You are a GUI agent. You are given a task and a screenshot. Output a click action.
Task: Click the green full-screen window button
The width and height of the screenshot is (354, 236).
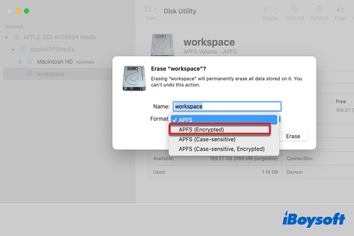coord(27,11)
